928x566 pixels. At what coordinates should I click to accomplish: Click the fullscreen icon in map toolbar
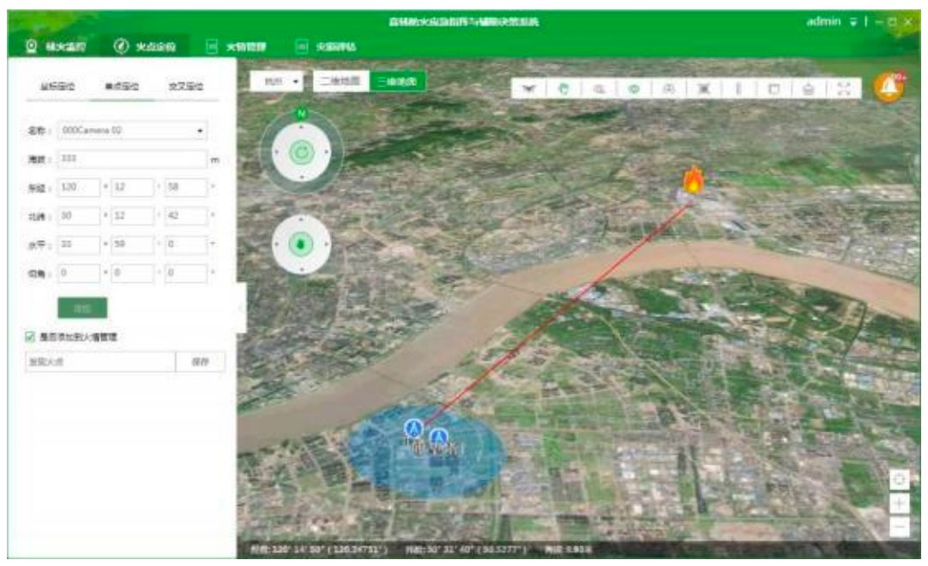pyautogui.click(x=843, y=88)
